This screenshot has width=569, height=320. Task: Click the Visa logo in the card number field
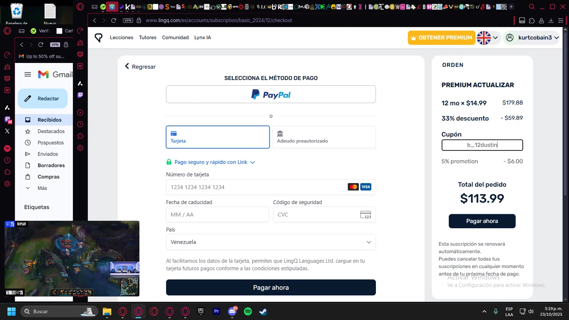tap(366, 187)
